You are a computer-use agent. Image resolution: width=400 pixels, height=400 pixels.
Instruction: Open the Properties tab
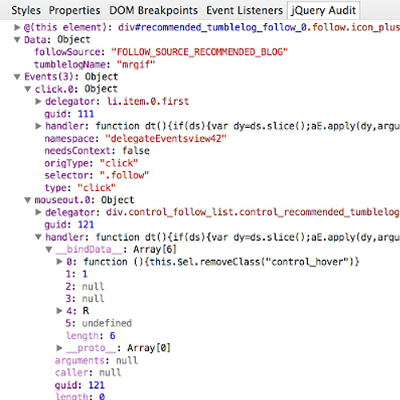click(74, 10)
